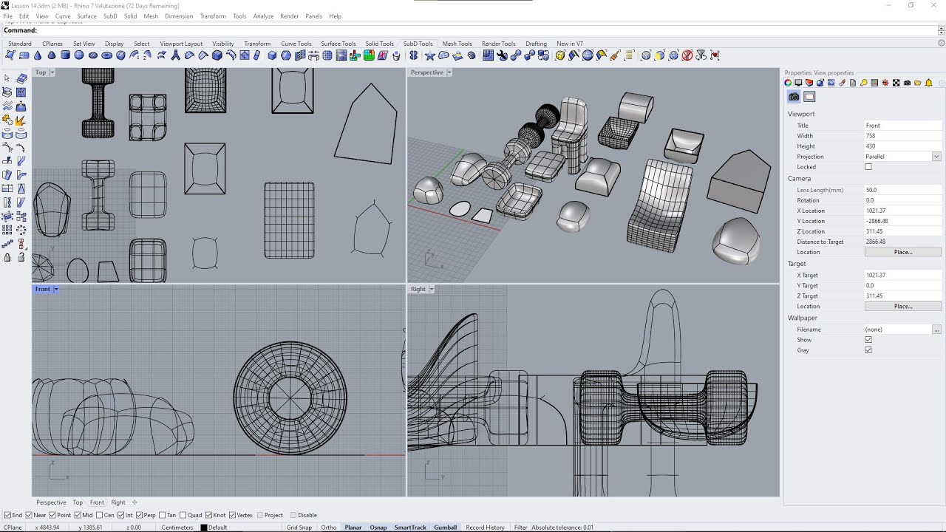Toggle SmartTrack in the status bar

click(410, 528)
